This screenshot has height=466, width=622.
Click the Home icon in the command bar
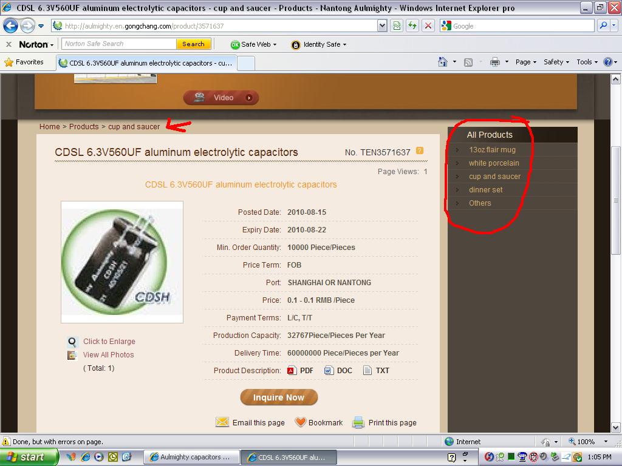click(x=443, y=62)
